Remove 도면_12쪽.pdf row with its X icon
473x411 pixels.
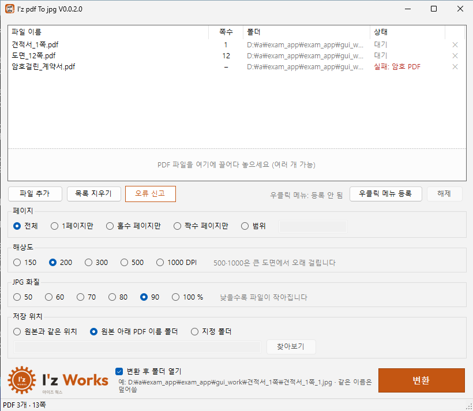pyautogui.click(x=455, y=56)
